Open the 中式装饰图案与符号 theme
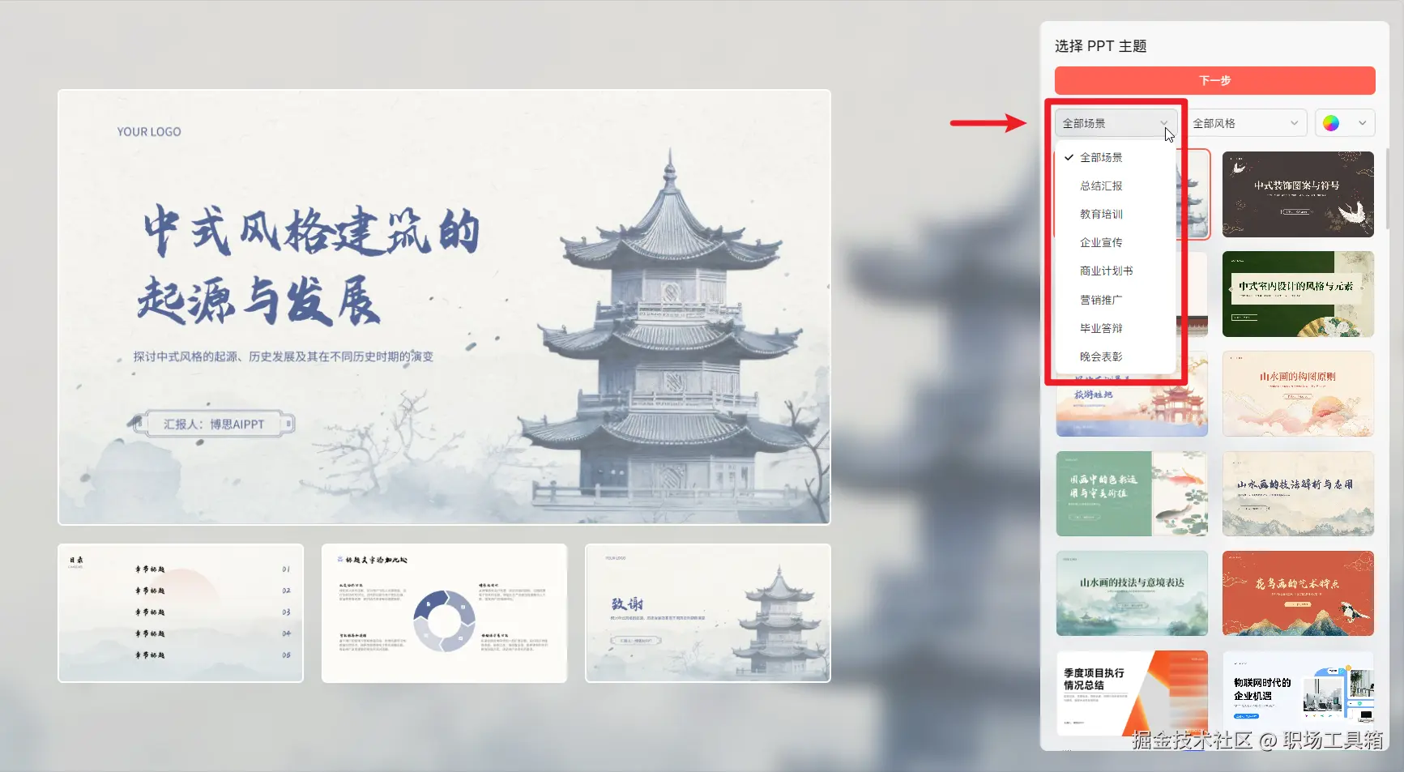 [1297, 194]
